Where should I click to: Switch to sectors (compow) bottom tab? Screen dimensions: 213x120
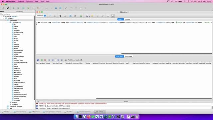click(x=20, y=112)
